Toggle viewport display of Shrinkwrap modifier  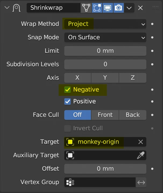pyautogui.click(x=108, y=8)
